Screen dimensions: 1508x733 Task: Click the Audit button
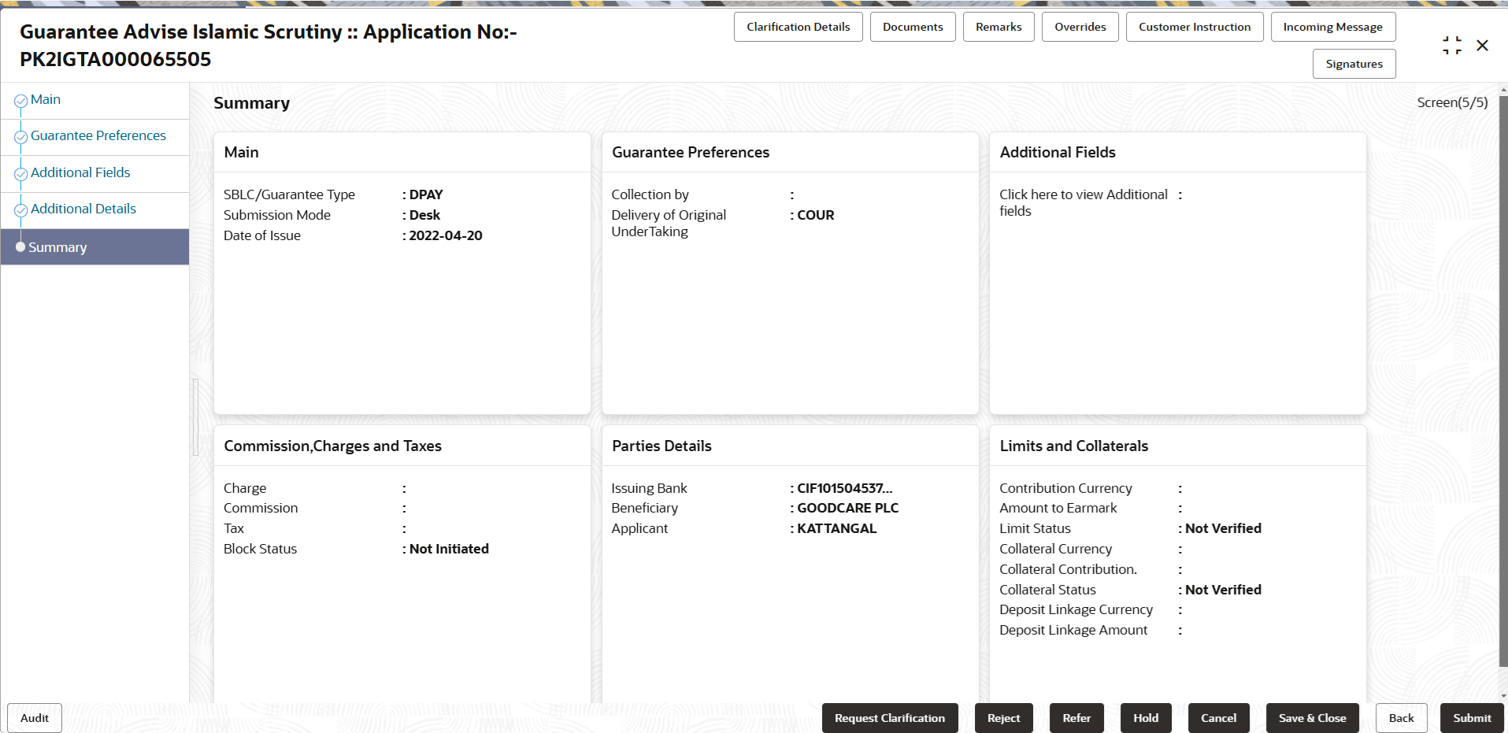point(35,718)
